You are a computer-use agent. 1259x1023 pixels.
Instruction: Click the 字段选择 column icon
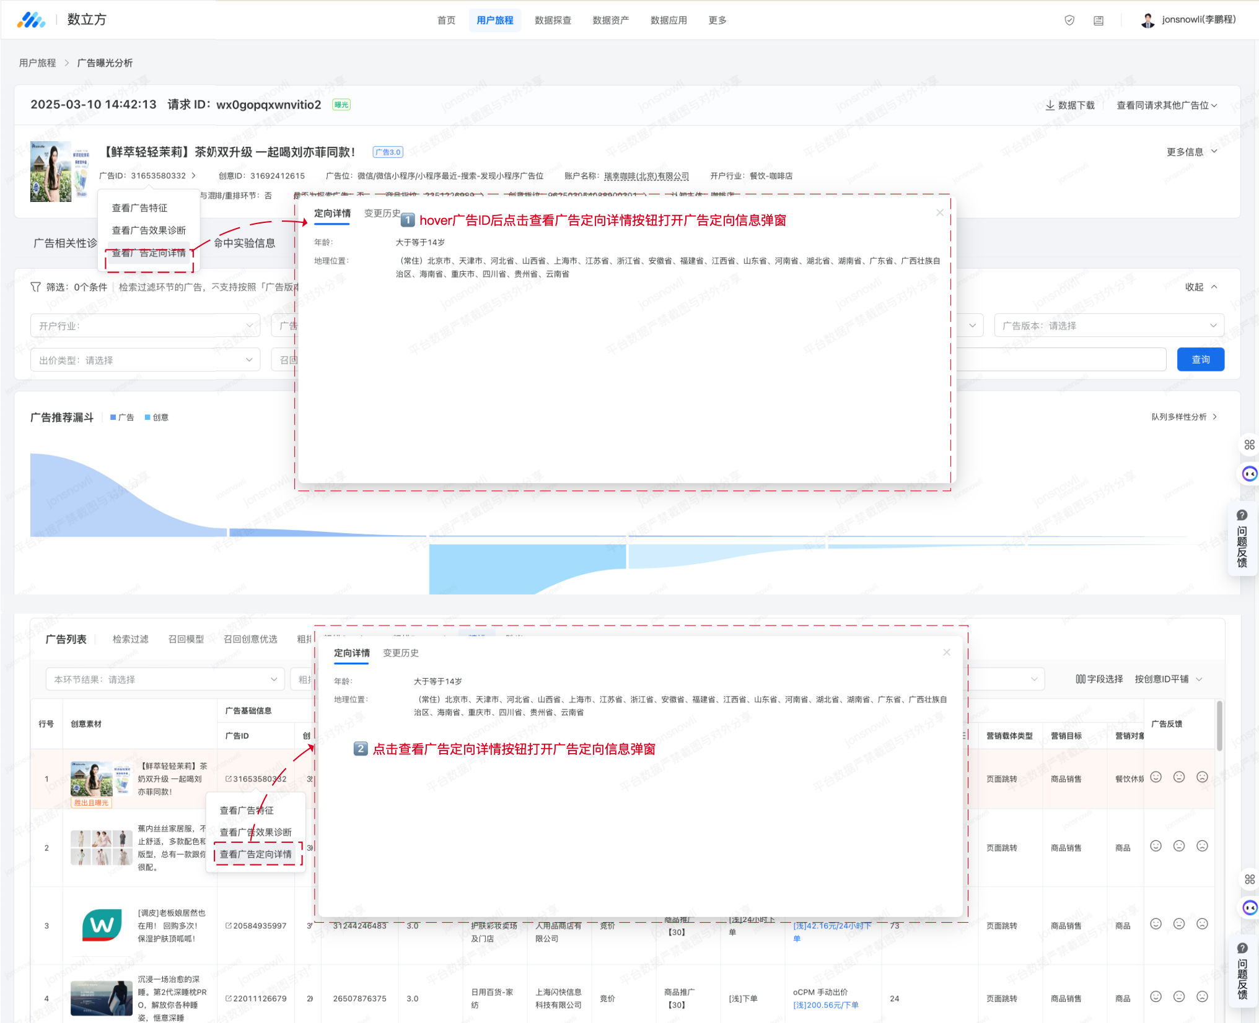click(1081, 679)
